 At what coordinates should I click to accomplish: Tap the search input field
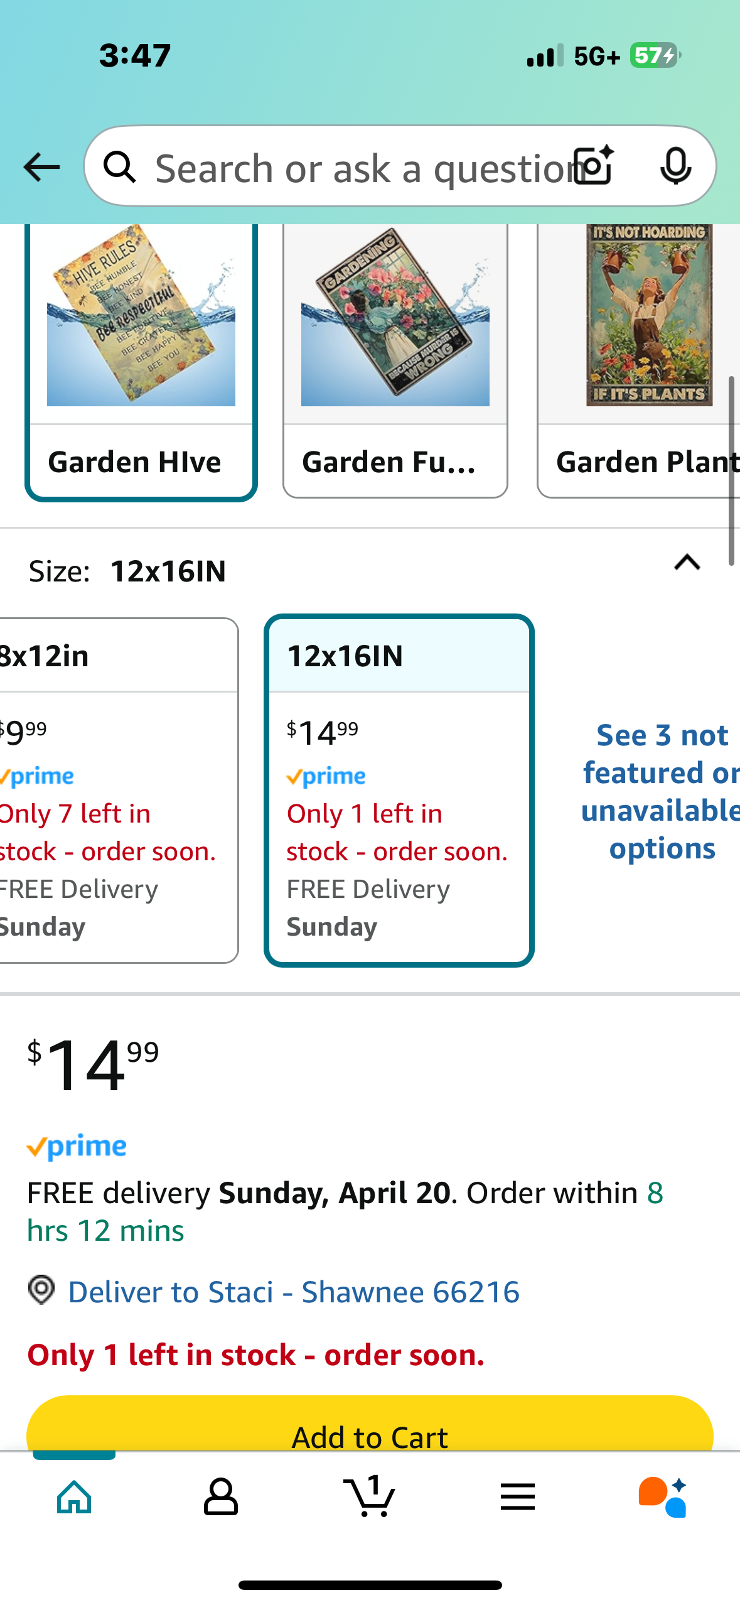pyautogui.click(x=358, y=168)
